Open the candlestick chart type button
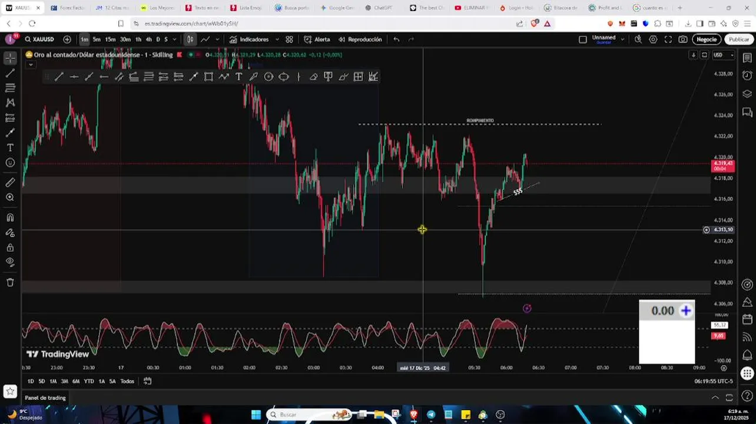The image size is (756, 424). click(190, 39)
